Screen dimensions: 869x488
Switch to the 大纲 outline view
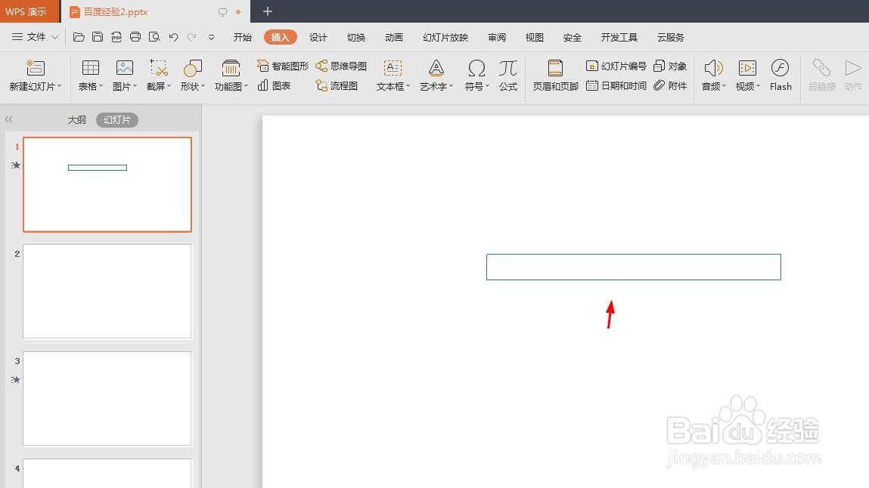76,119
